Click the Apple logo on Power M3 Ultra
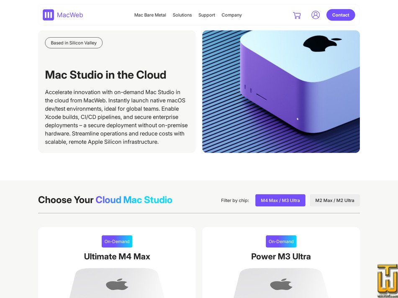 [x=281, y=284]
